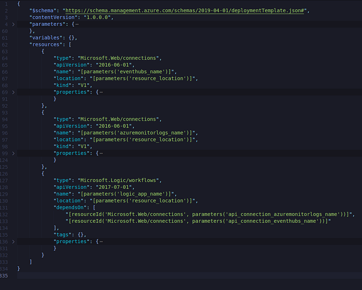Image resolution: width=362 pixels, height=290 pixels.
Task: Click 'api_connection_azuremonitorlogs_name' in dependsOn
Action: (284, 215)
